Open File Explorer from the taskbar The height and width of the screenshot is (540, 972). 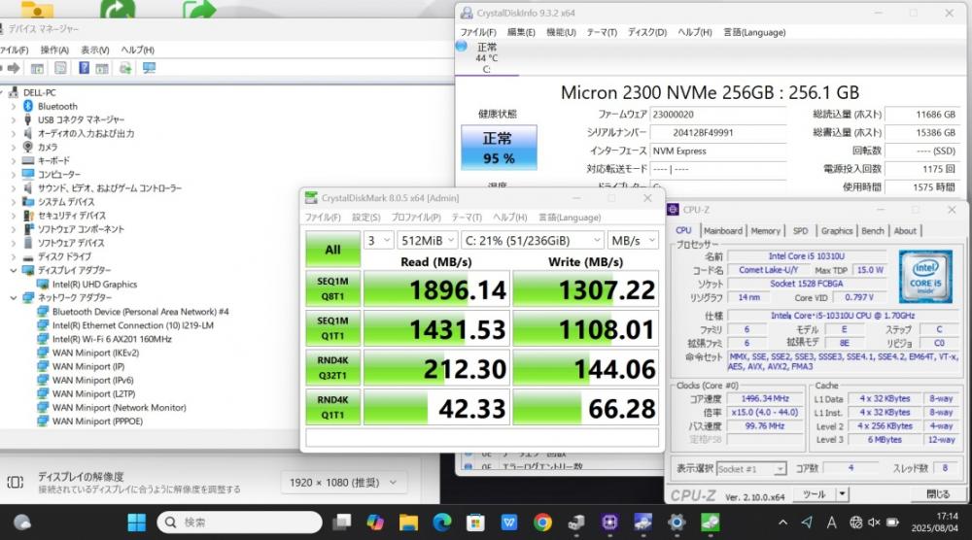(408, 523)
